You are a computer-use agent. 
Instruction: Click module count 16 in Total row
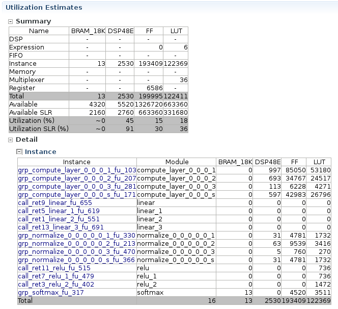click(x=212, y=301)
